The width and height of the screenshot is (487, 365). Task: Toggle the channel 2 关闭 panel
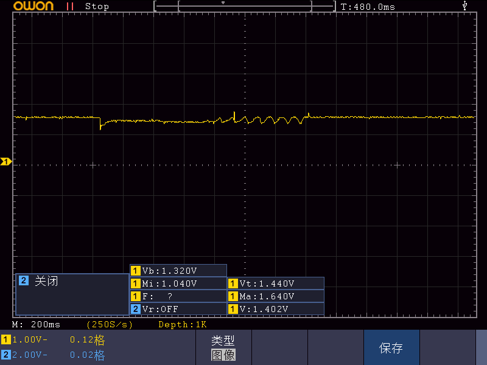point(72,294)
